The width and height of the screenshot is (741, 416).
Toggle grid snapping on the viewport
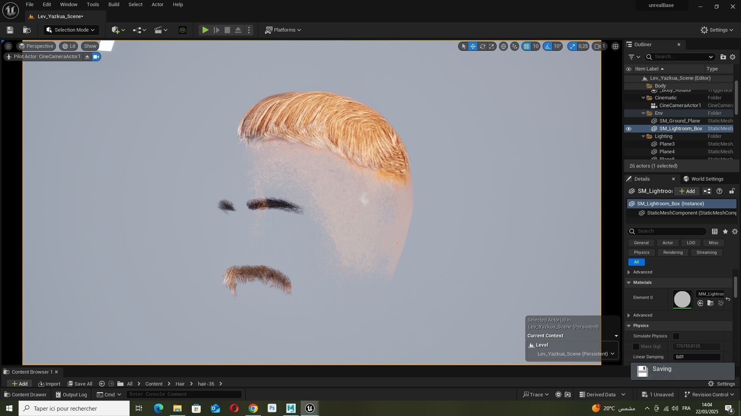point(526,47)
